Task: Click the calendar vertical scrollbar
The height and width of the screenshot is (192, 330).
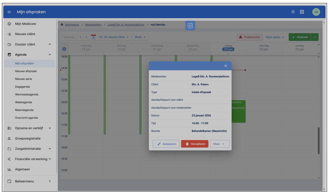Action: pos(318,141)
